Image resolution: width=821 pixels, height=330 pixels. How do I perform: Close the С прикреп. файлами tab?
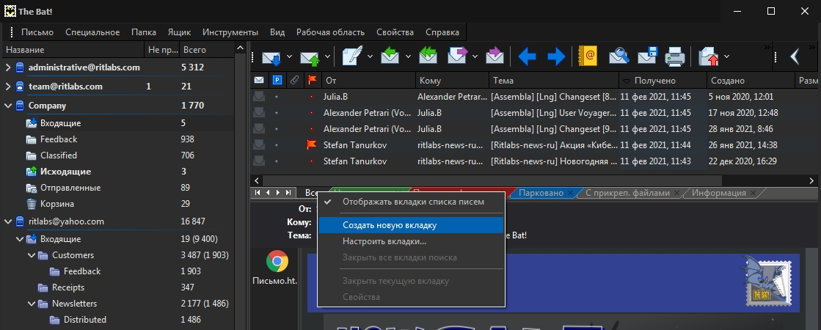676,193
